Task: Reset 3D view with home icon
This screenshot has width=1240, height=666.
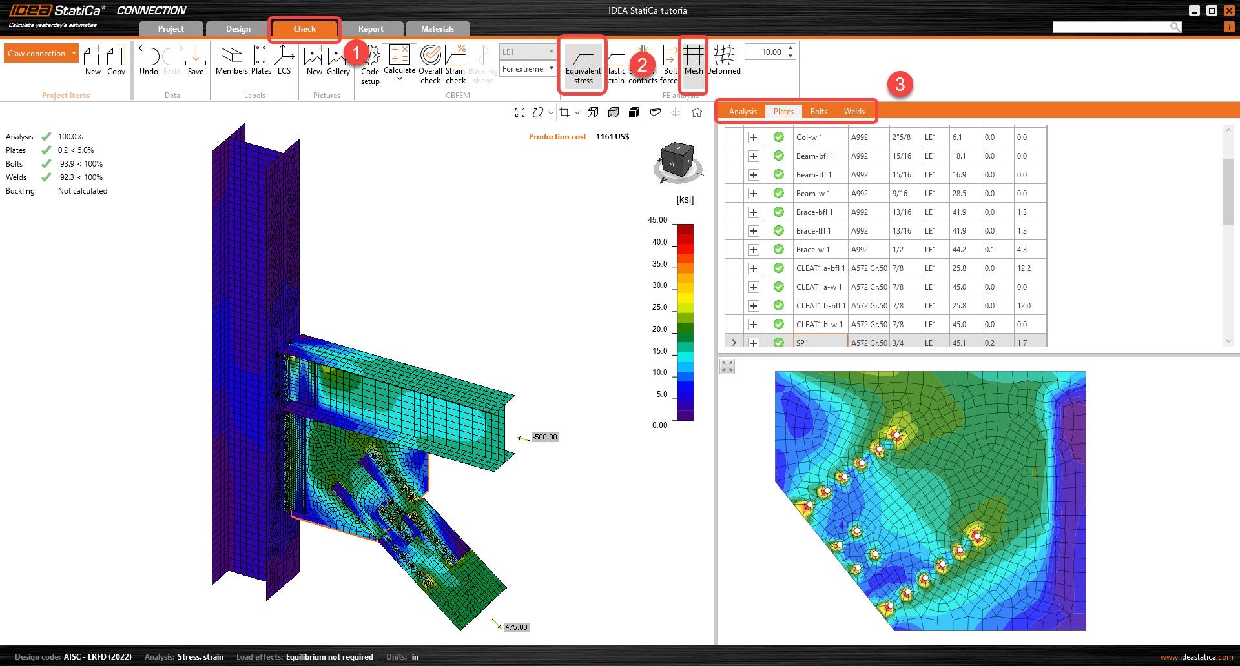Action: click(x=697, y=112)
